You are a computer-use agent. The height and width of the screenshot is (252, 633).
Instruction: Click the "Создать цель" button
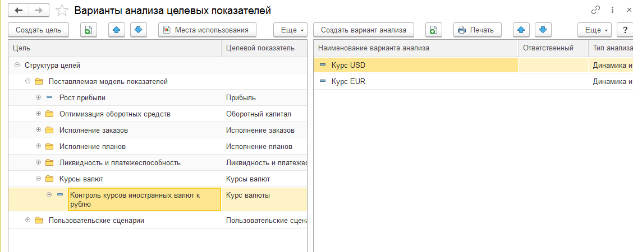38,30
